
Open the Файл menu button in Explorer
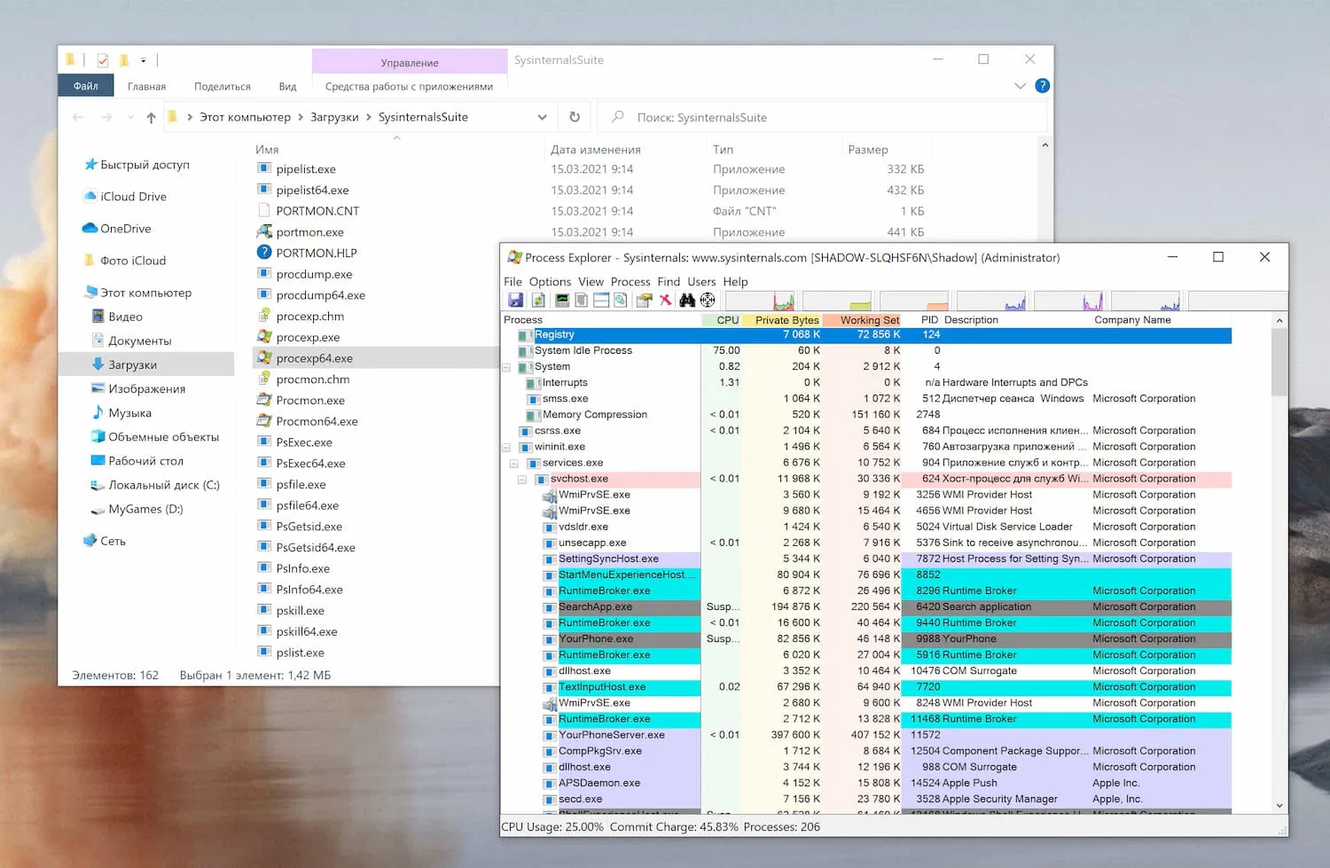point(85,85)
